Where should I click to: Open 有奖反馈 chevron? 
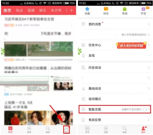point(149,120)
